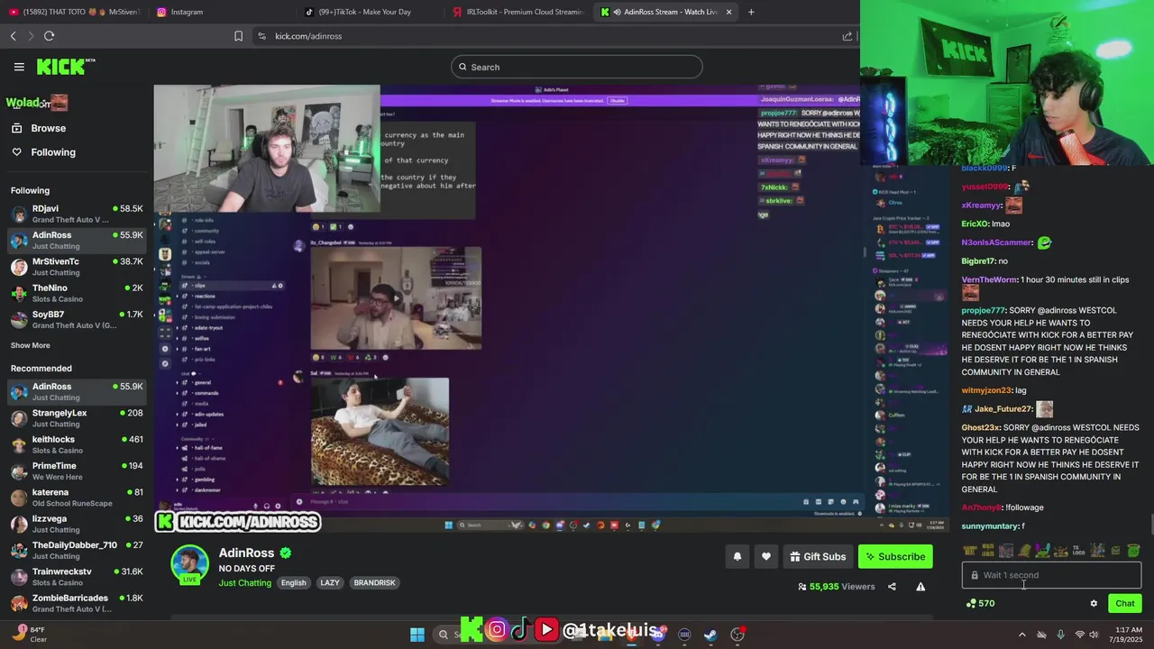Open SoyBB7 channel in Following list
The width and height of the screenshot is (1154, 649).
78,320
